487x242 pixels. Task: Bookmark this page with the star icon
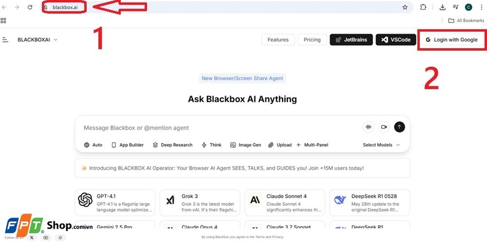point(405,7)
